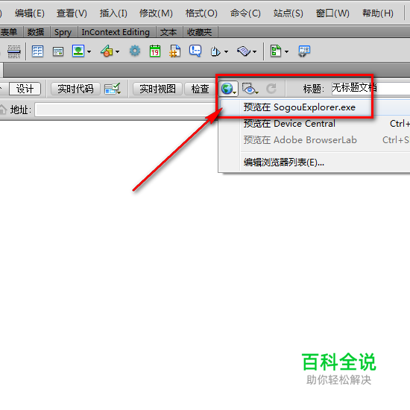
Task: Click the templates icon
Action: (276, 51)
